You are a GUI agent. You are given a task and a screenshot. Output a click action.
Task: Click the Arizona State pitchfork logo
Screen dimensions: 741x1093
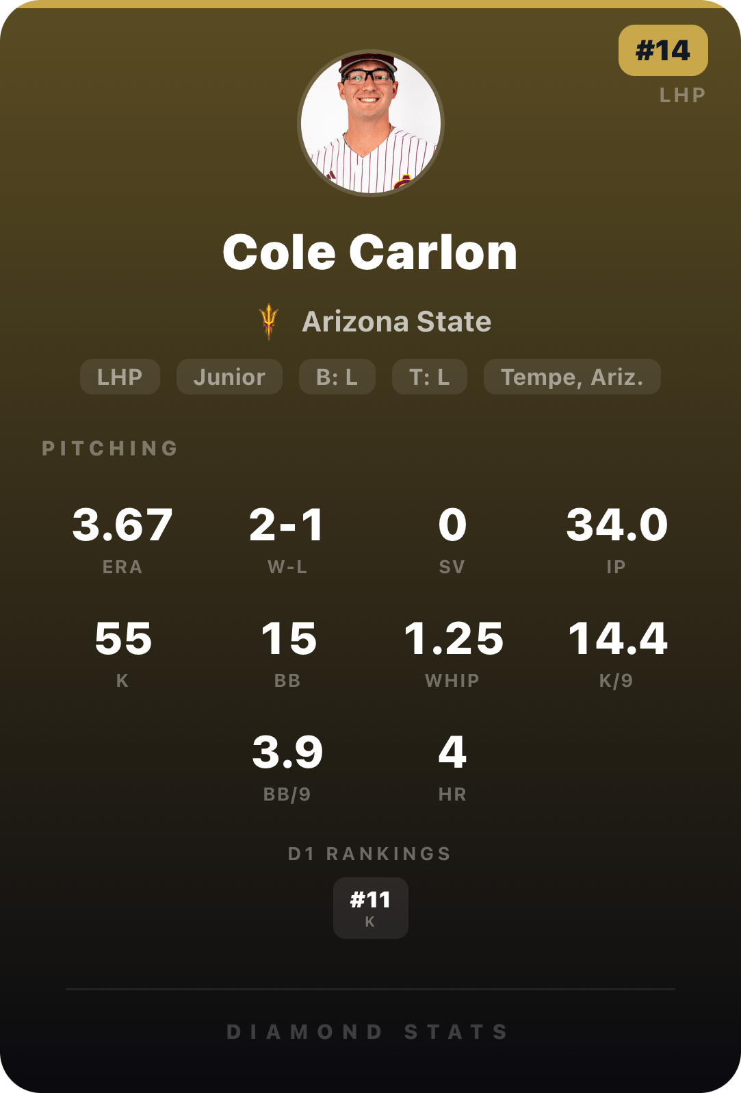click(269, 321)
